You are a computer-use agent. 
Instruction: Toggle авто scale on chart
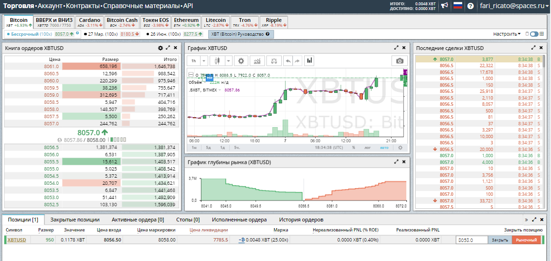tap(384, 148)
